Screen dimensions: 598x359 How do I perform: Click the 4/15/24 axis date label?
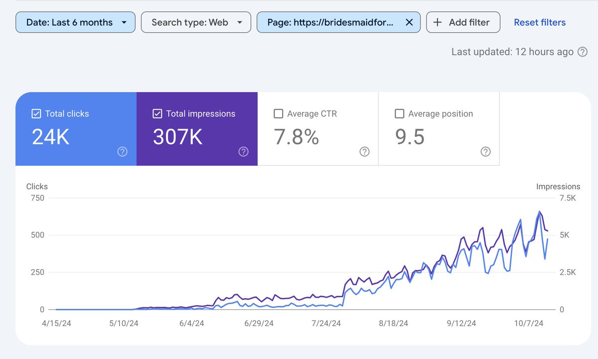tap(57, 323)
